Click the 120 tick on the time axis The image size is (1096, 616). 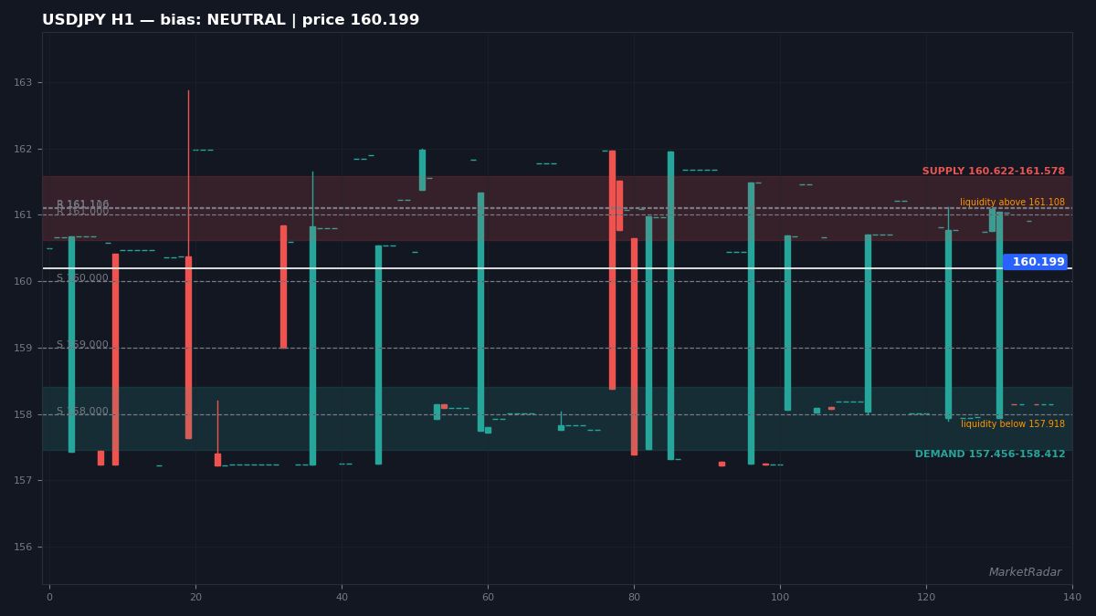coord(926,597)
